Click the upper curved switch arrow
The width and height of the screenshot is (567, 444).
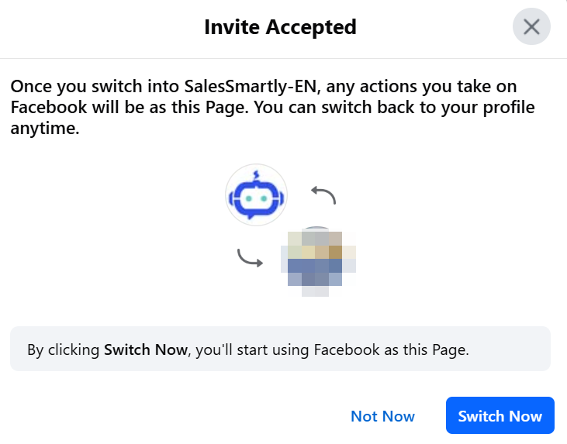point(323,194)
